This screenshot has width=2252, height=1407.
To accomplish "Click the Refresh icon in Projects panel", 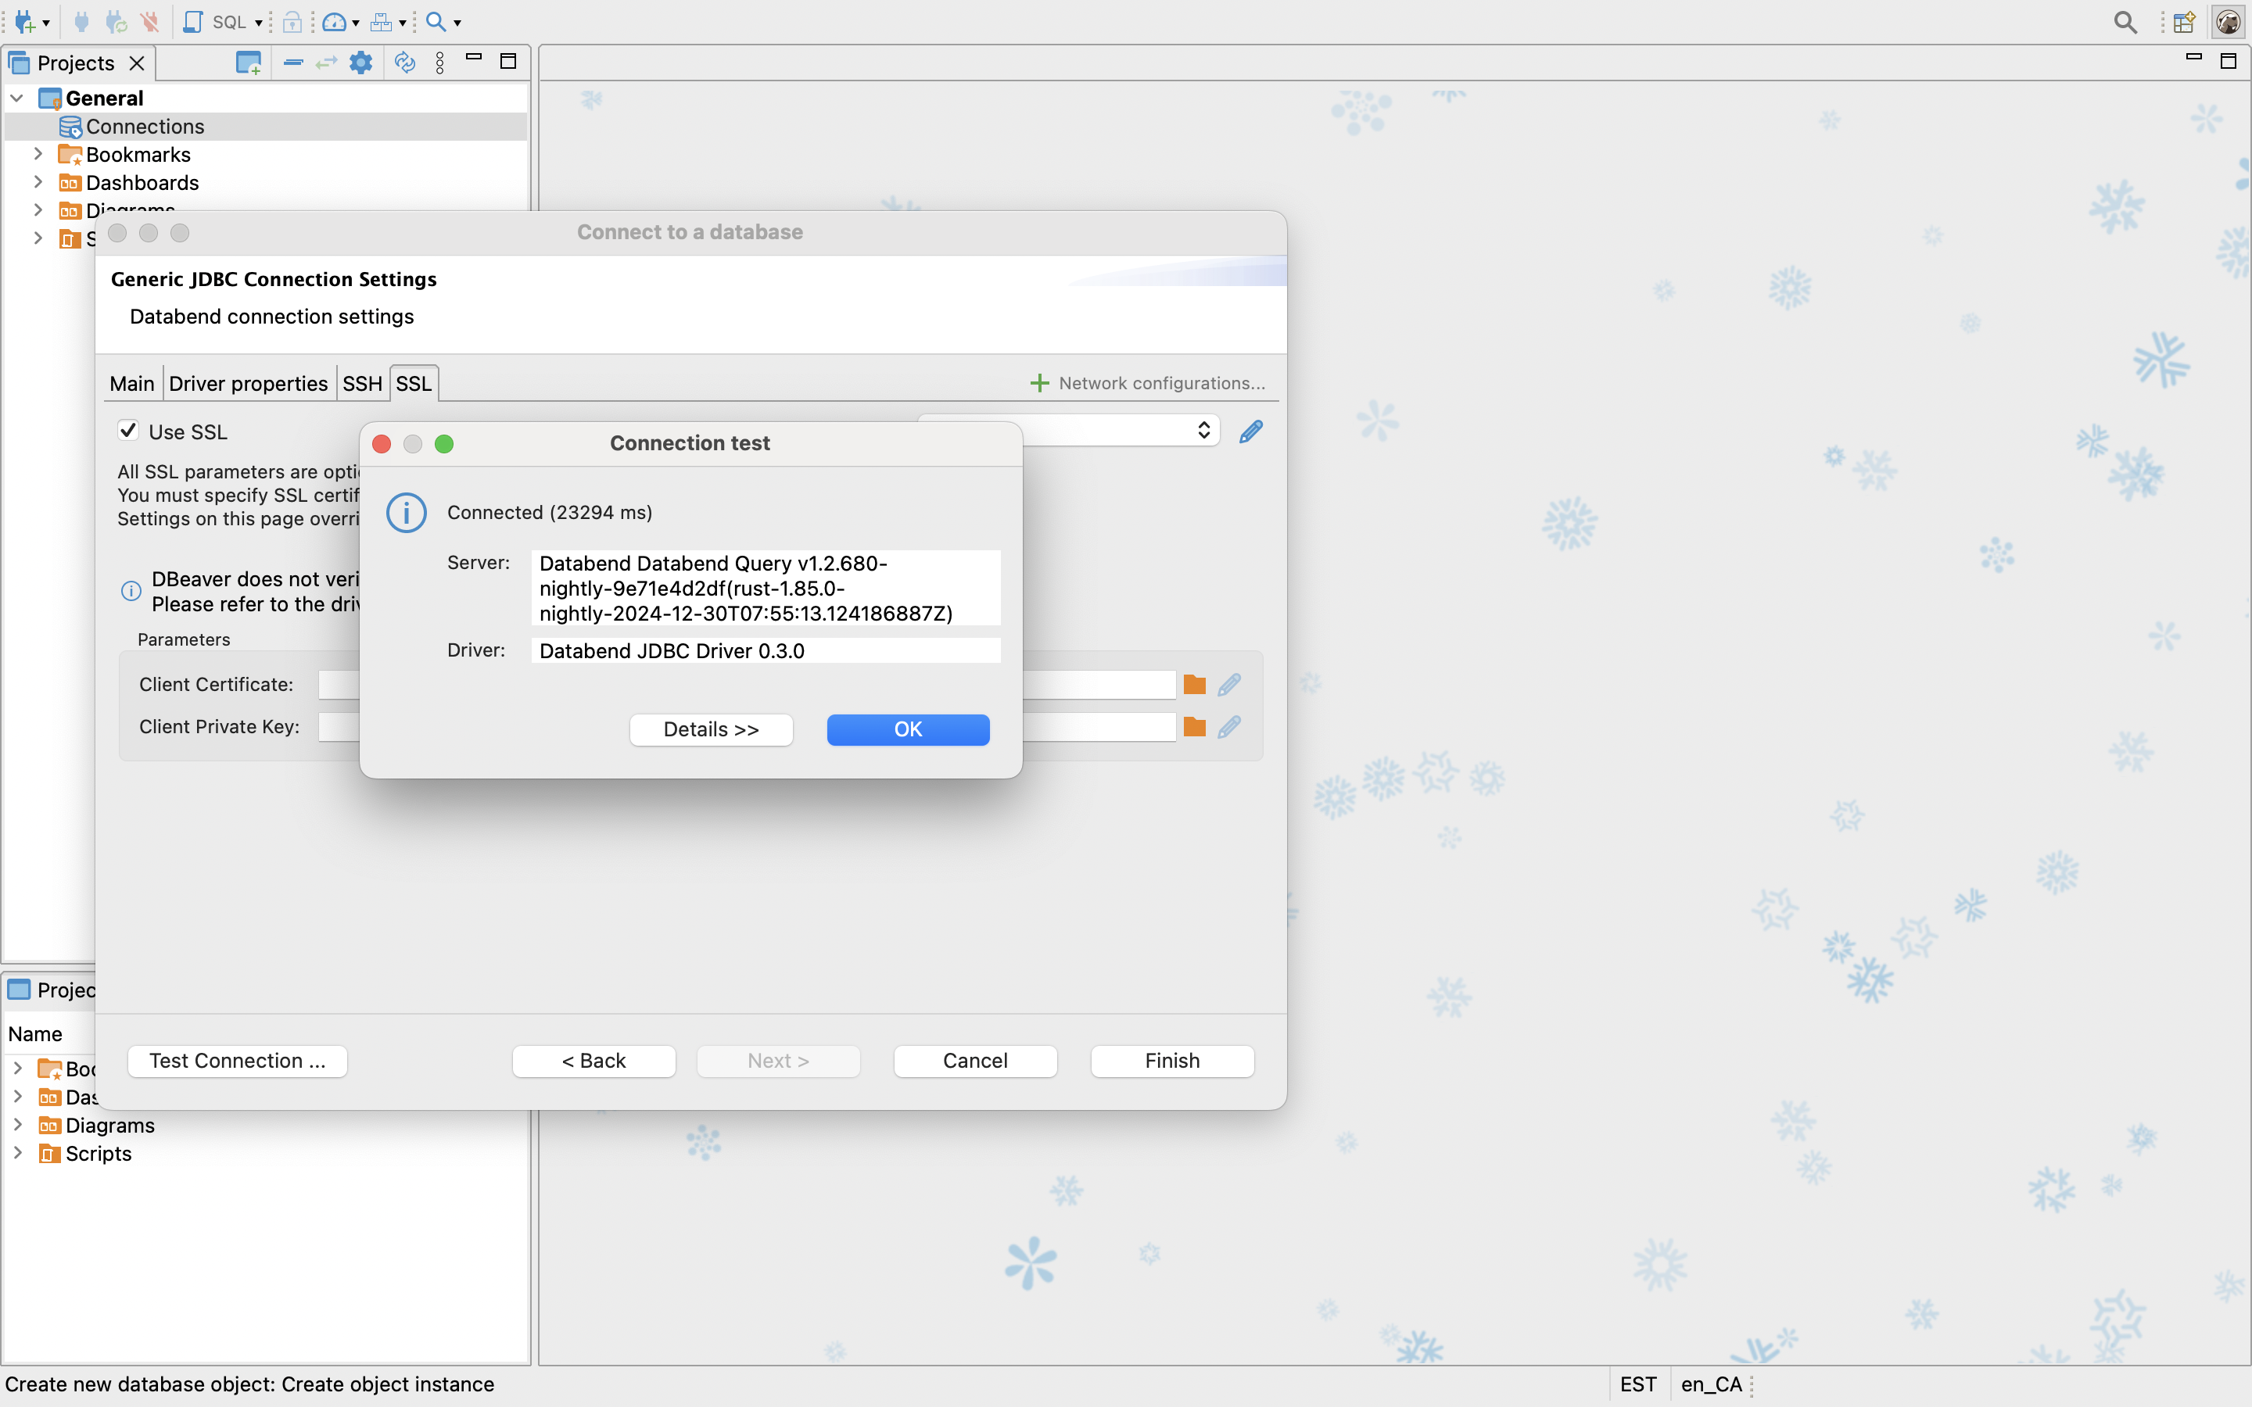I will pyautogui.click(x=405, y=63).
